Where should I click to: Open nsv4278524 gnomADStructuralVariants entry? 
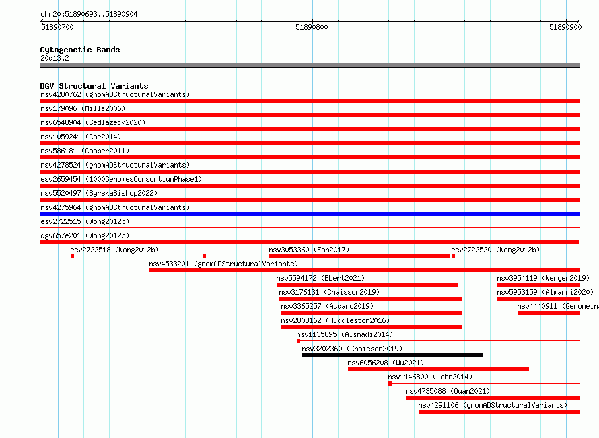pyautogui.click(x=115, y=165)
